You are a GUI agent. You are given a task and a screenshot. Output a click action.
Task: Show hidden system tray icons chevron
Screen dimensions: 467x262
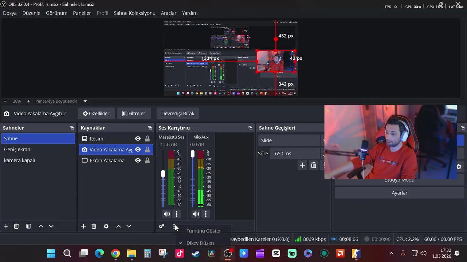[x=391, y=253]
